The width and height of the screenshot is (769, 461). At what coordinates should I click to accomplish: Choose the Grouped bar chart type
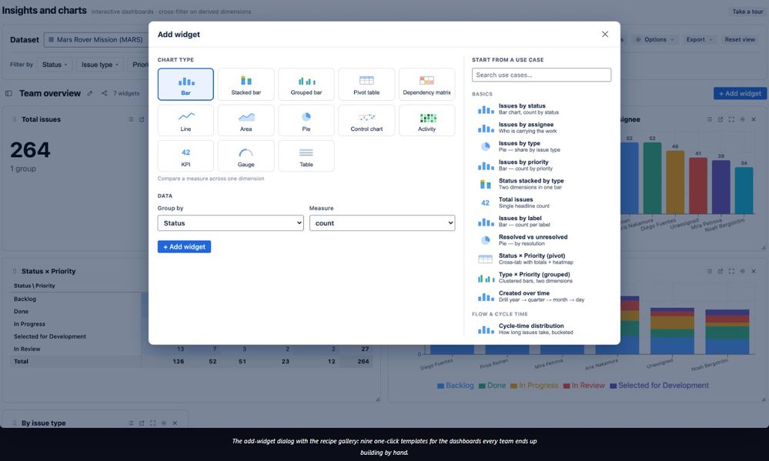tap(306, 85)
